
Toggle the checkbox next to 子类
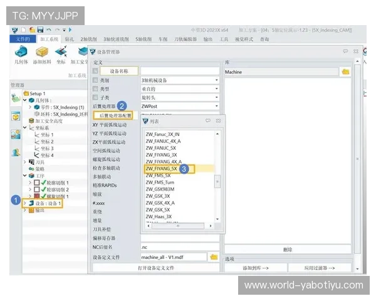click(x=95, y=98)
